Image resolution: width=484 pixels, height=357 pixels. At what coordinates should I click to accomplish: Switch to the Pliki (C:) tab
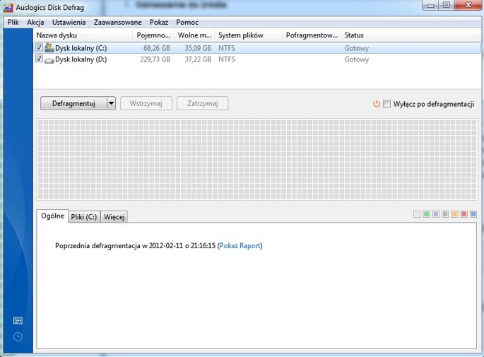pyautogui.click(x=84, y=217)
